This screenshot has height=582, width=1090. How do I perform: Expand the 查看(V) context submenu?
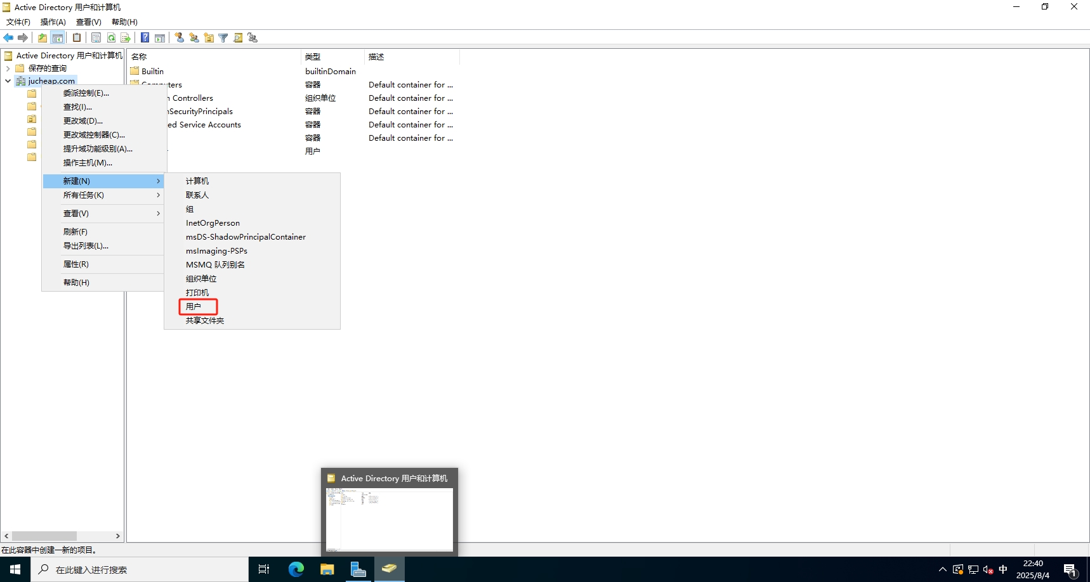click(104, 214)
